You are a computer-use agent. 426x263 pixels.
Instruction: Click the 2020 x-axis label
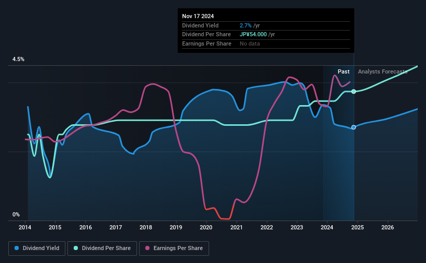coord(206,227)
